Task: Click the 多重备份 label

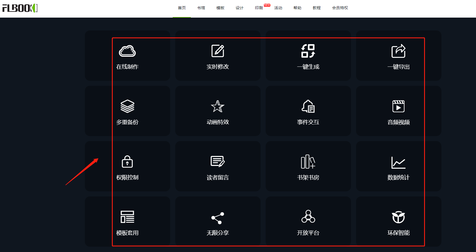Action: (127, 122)
